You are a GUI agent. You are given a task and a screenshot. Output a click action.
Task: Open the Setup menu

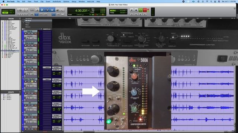[74, 1]
